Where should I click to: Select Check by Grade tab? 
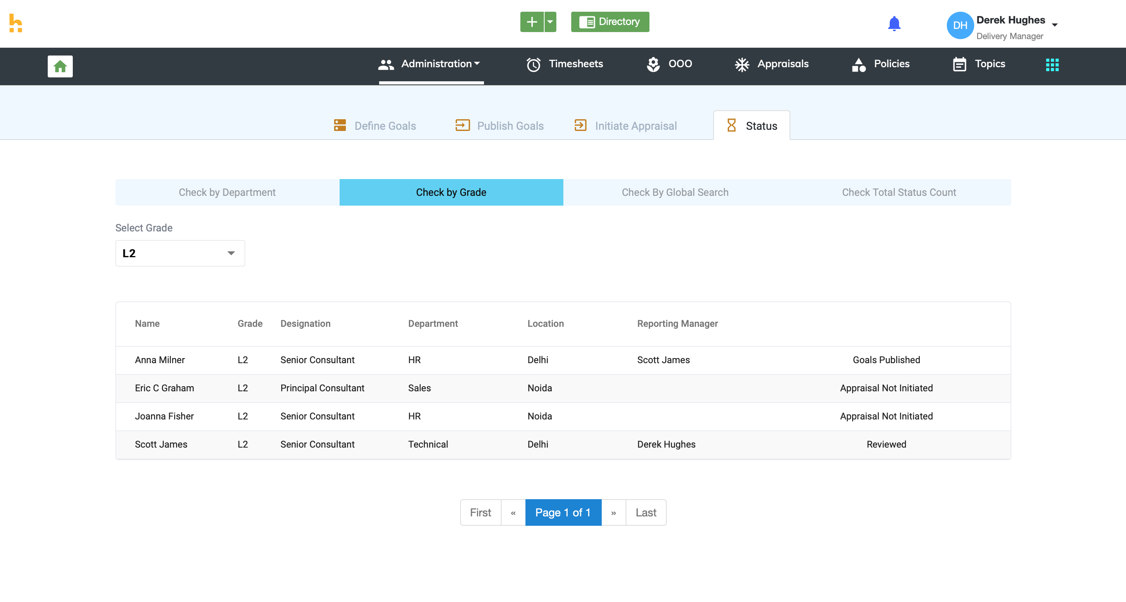[x=451, y=192]
